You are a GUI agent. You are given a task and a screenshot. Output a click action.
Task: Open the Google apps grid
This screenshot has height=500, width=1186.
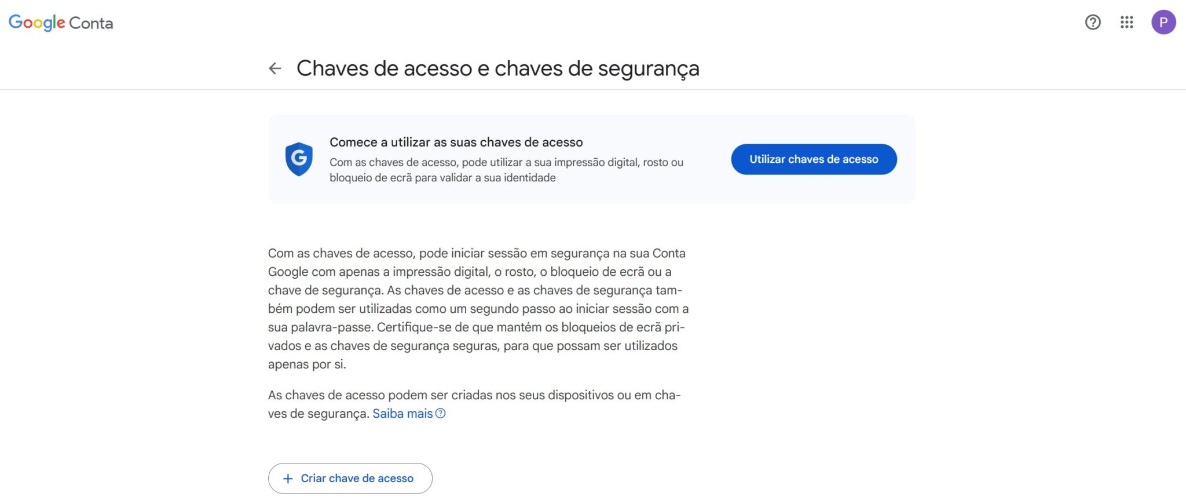[1126, 23]
